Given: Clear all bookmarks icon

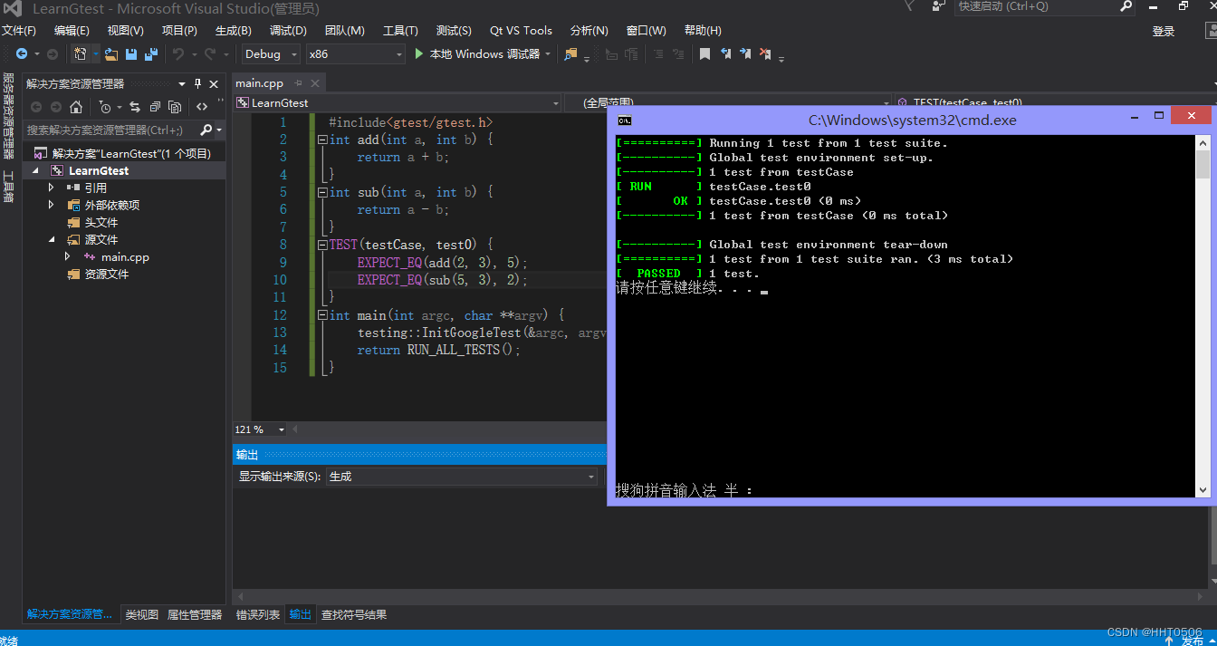Looking at the screenshot, I should pyautogui.click(x=766, y=54).
